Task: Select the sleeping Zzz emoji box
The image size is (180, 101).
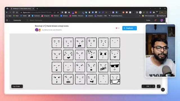Action: [x=92, y=55]
